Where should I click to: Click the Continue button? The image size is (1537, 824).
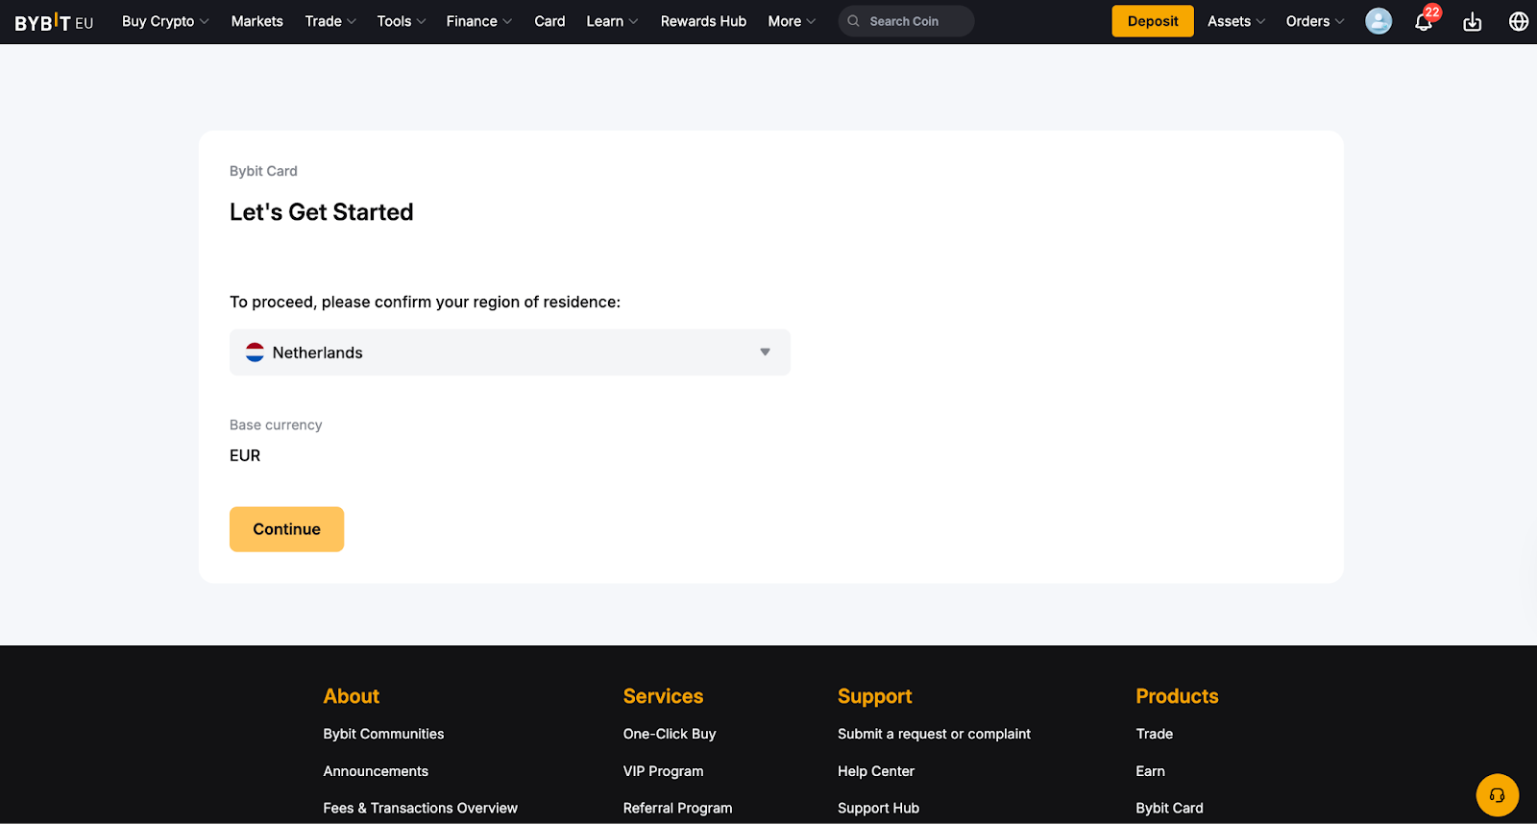coord(286,529)
